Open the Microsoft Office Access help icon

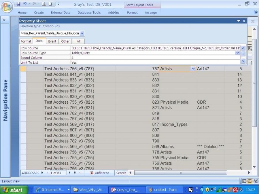click(x=255, y=12)
